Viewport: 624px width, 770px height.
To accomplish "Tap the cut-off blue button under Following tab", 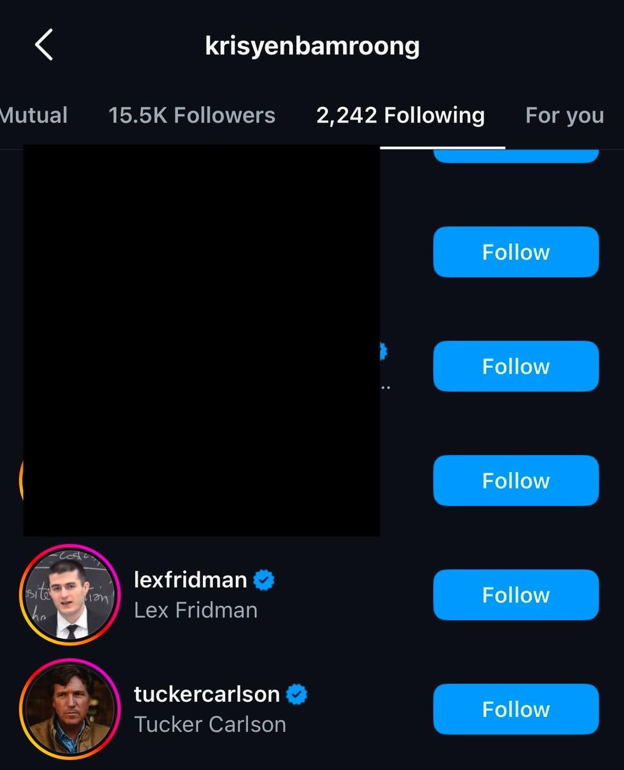I will 516,156.
